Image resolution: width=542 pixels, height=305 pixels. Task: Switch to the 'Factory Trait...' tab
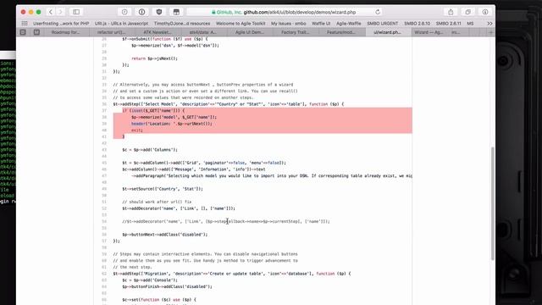[x=296, y=32]
